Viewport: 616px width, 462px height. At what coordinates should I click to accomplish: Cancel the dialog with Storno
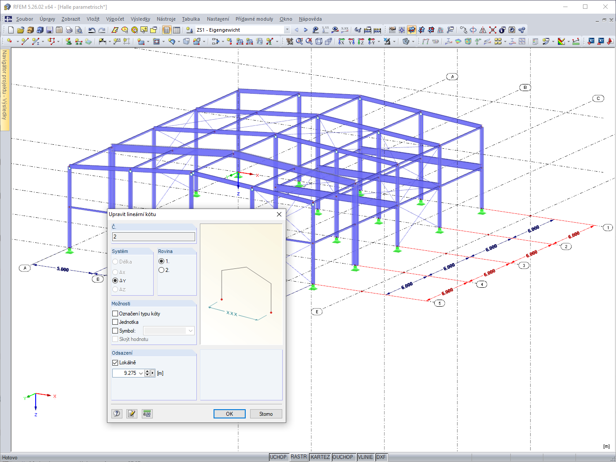(x=266, y=414)
